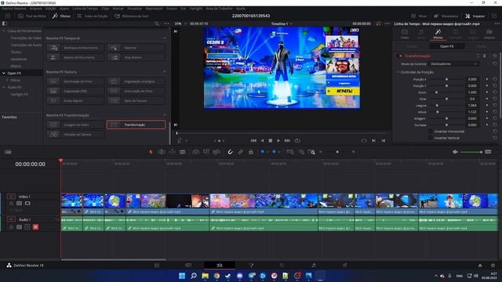Open the Arquivo menu
This screenshot has height=282, width=502.
click(x=35, y=9)
